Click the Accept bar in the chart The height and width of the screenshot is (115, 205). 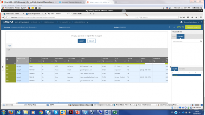187,75
